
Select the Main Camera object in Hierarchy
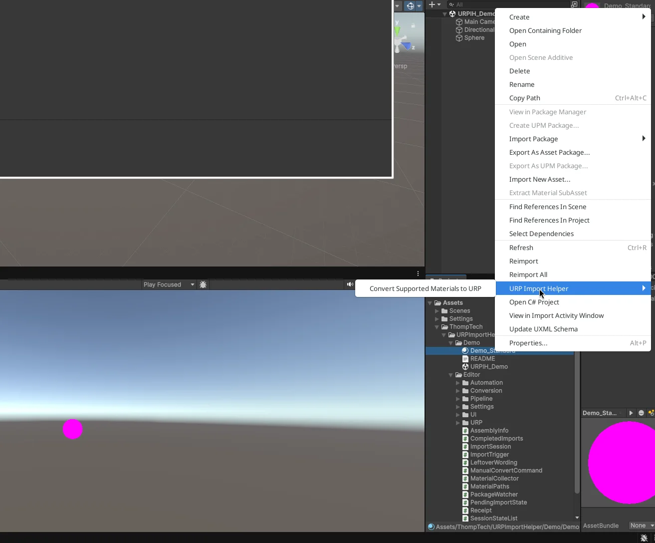479,22
